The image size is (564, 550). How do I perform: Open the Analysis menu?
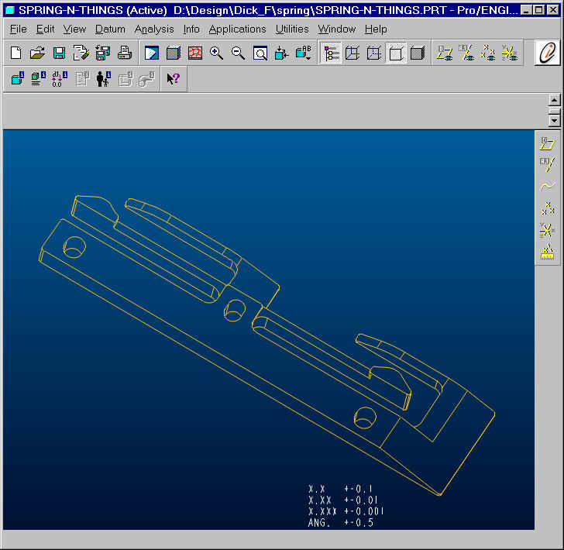coord(154,29)
